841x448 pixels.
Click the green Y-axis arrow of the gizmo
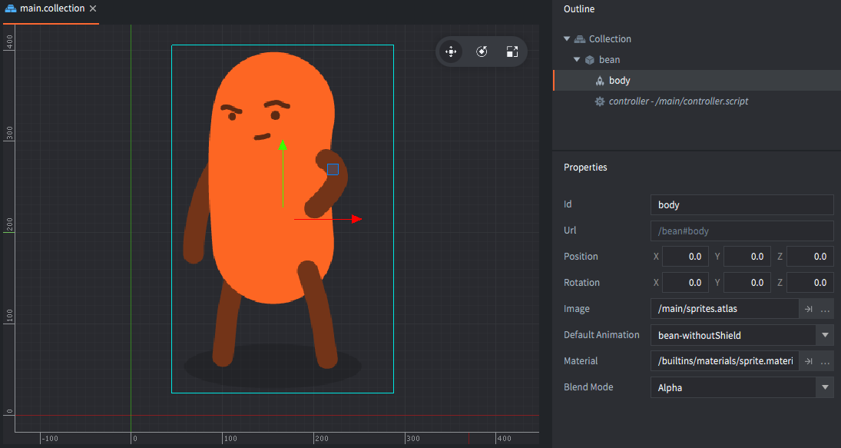[283, 148]
